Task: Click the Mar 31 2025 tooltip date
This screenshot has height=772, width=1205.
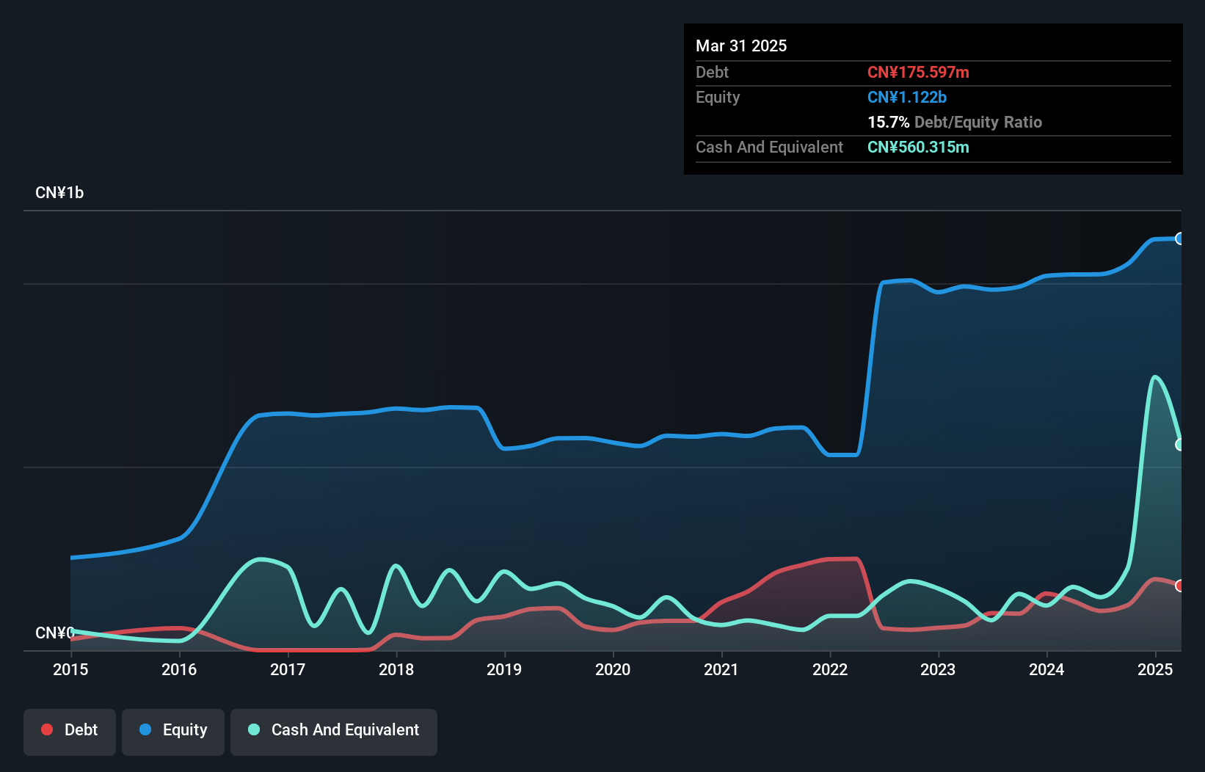Action: (741, 46)
